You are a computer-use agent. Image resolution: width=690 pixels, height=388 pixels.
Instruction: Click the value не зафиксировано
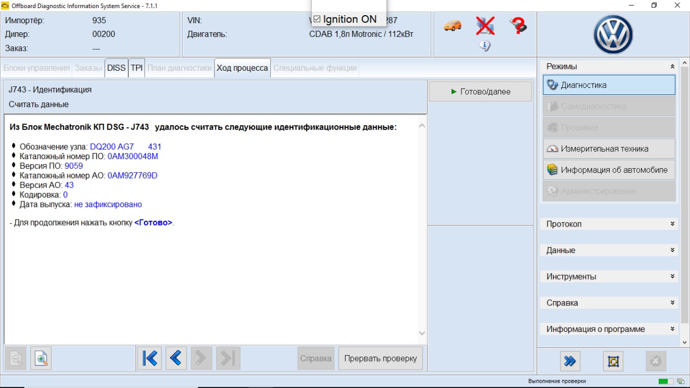pos(108,205)
